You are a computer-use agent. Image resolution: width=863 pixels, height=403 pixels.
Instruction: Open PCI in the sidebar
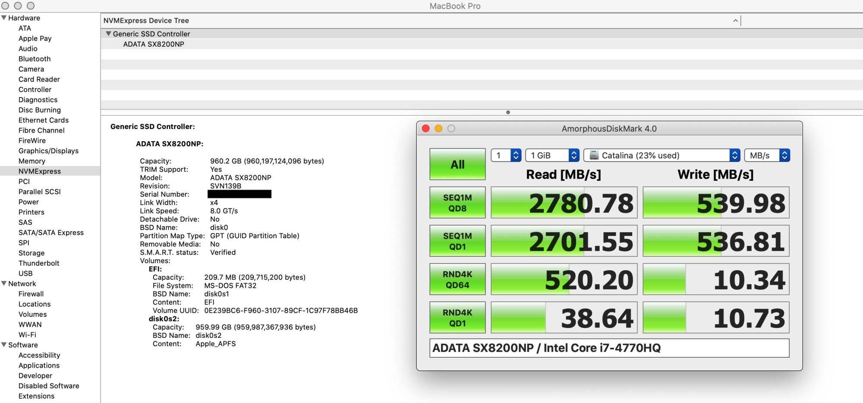click(24, 181)
